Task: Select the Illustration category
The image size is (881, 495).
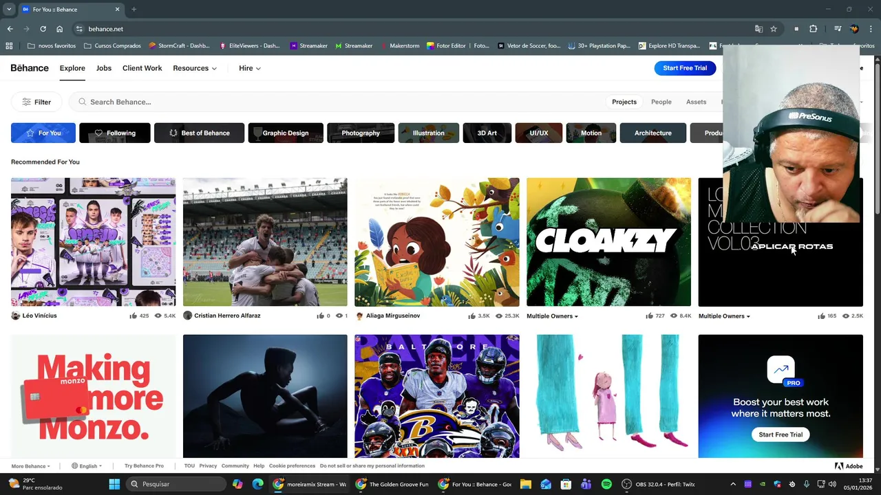Action: [428, 133]
